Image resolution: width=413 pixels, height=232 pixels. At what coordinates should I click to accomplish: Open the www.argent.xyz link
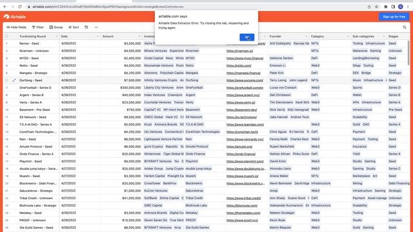[243, 95]
